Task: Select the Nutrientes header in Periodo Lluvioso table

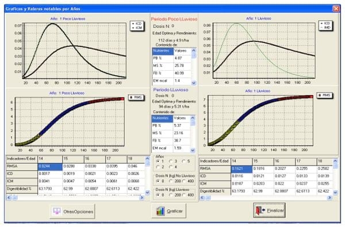Action: coord(162,118)
